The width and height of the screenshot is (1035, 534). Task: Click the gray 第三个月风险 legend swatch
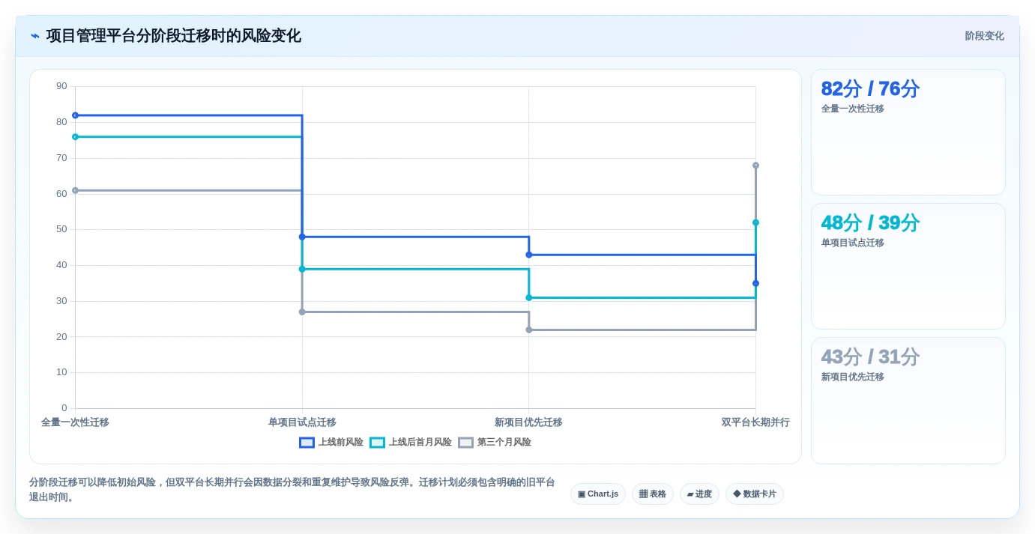pyautogui.click(x=465, y=442)
